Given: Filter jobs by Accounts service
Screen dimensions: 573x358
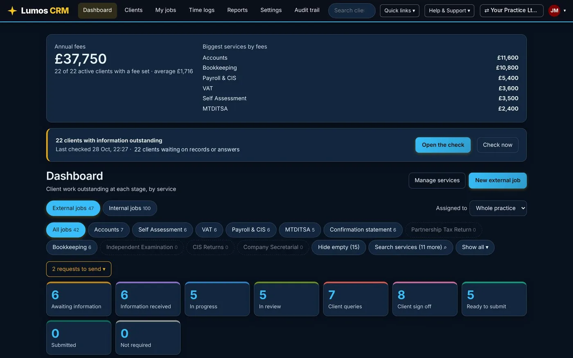Looking at the screenshot, I should 108,230.
